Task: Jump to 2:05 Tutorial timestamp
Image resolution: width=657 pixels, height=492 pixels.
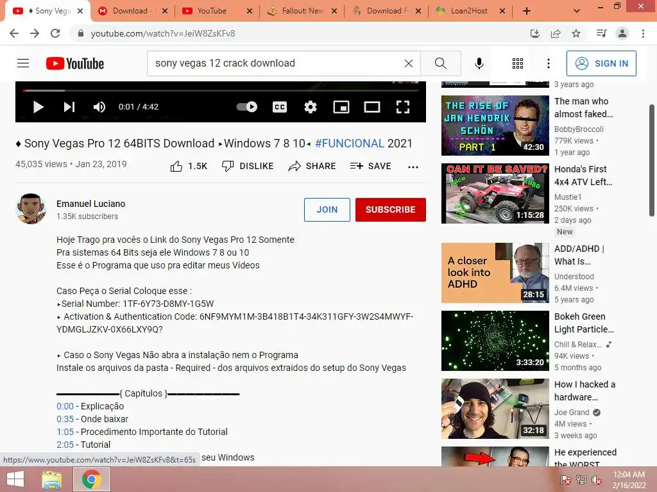Action: 65,445
